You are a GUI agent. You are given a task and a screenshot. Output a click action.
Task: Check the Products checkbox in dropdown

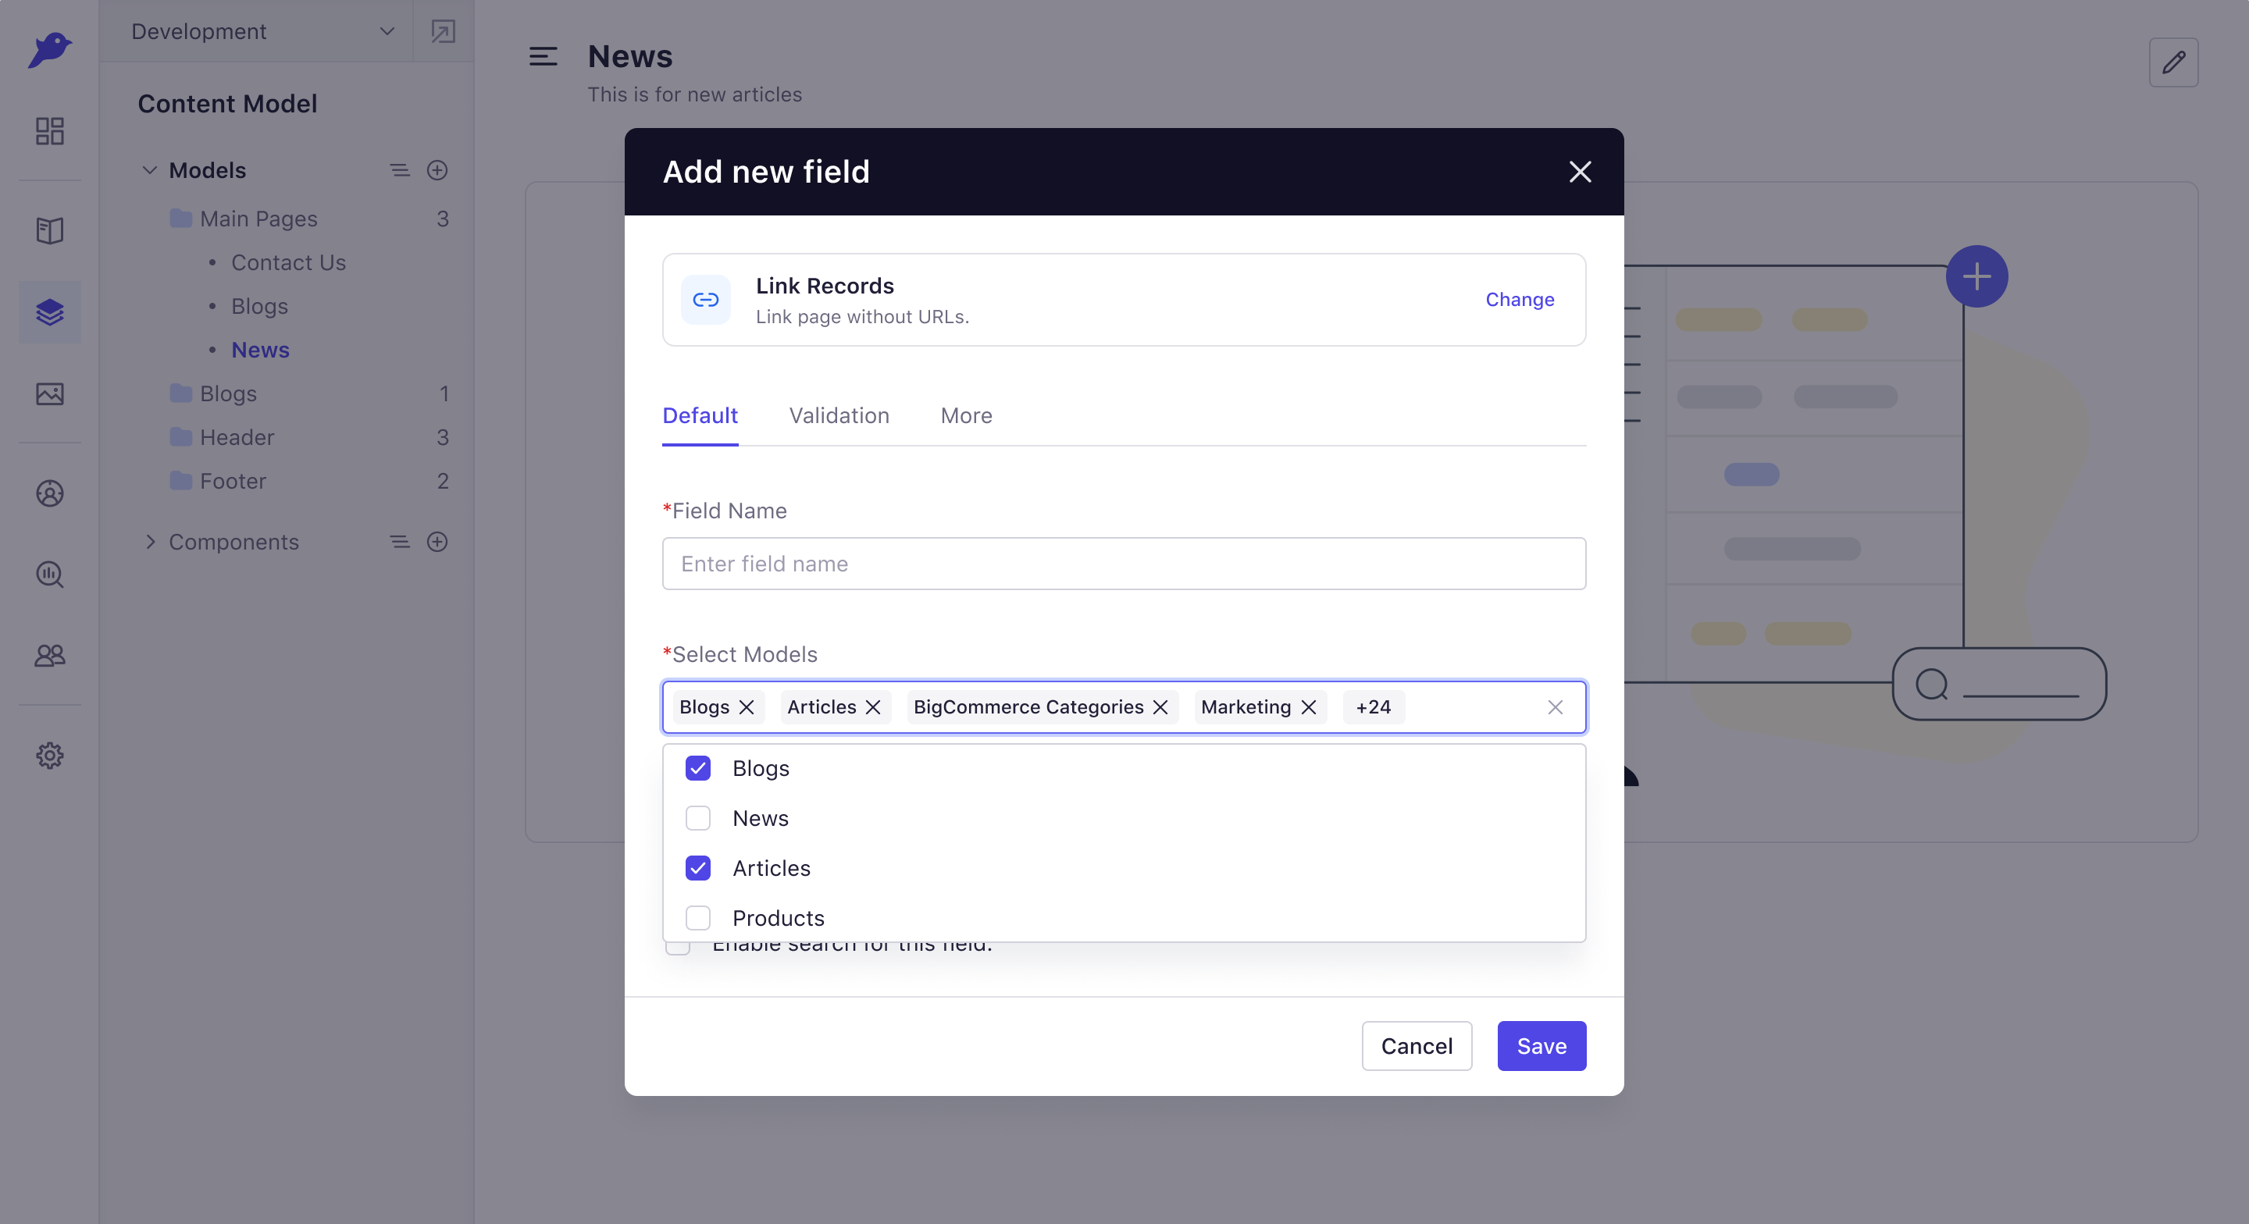[697, 919]
